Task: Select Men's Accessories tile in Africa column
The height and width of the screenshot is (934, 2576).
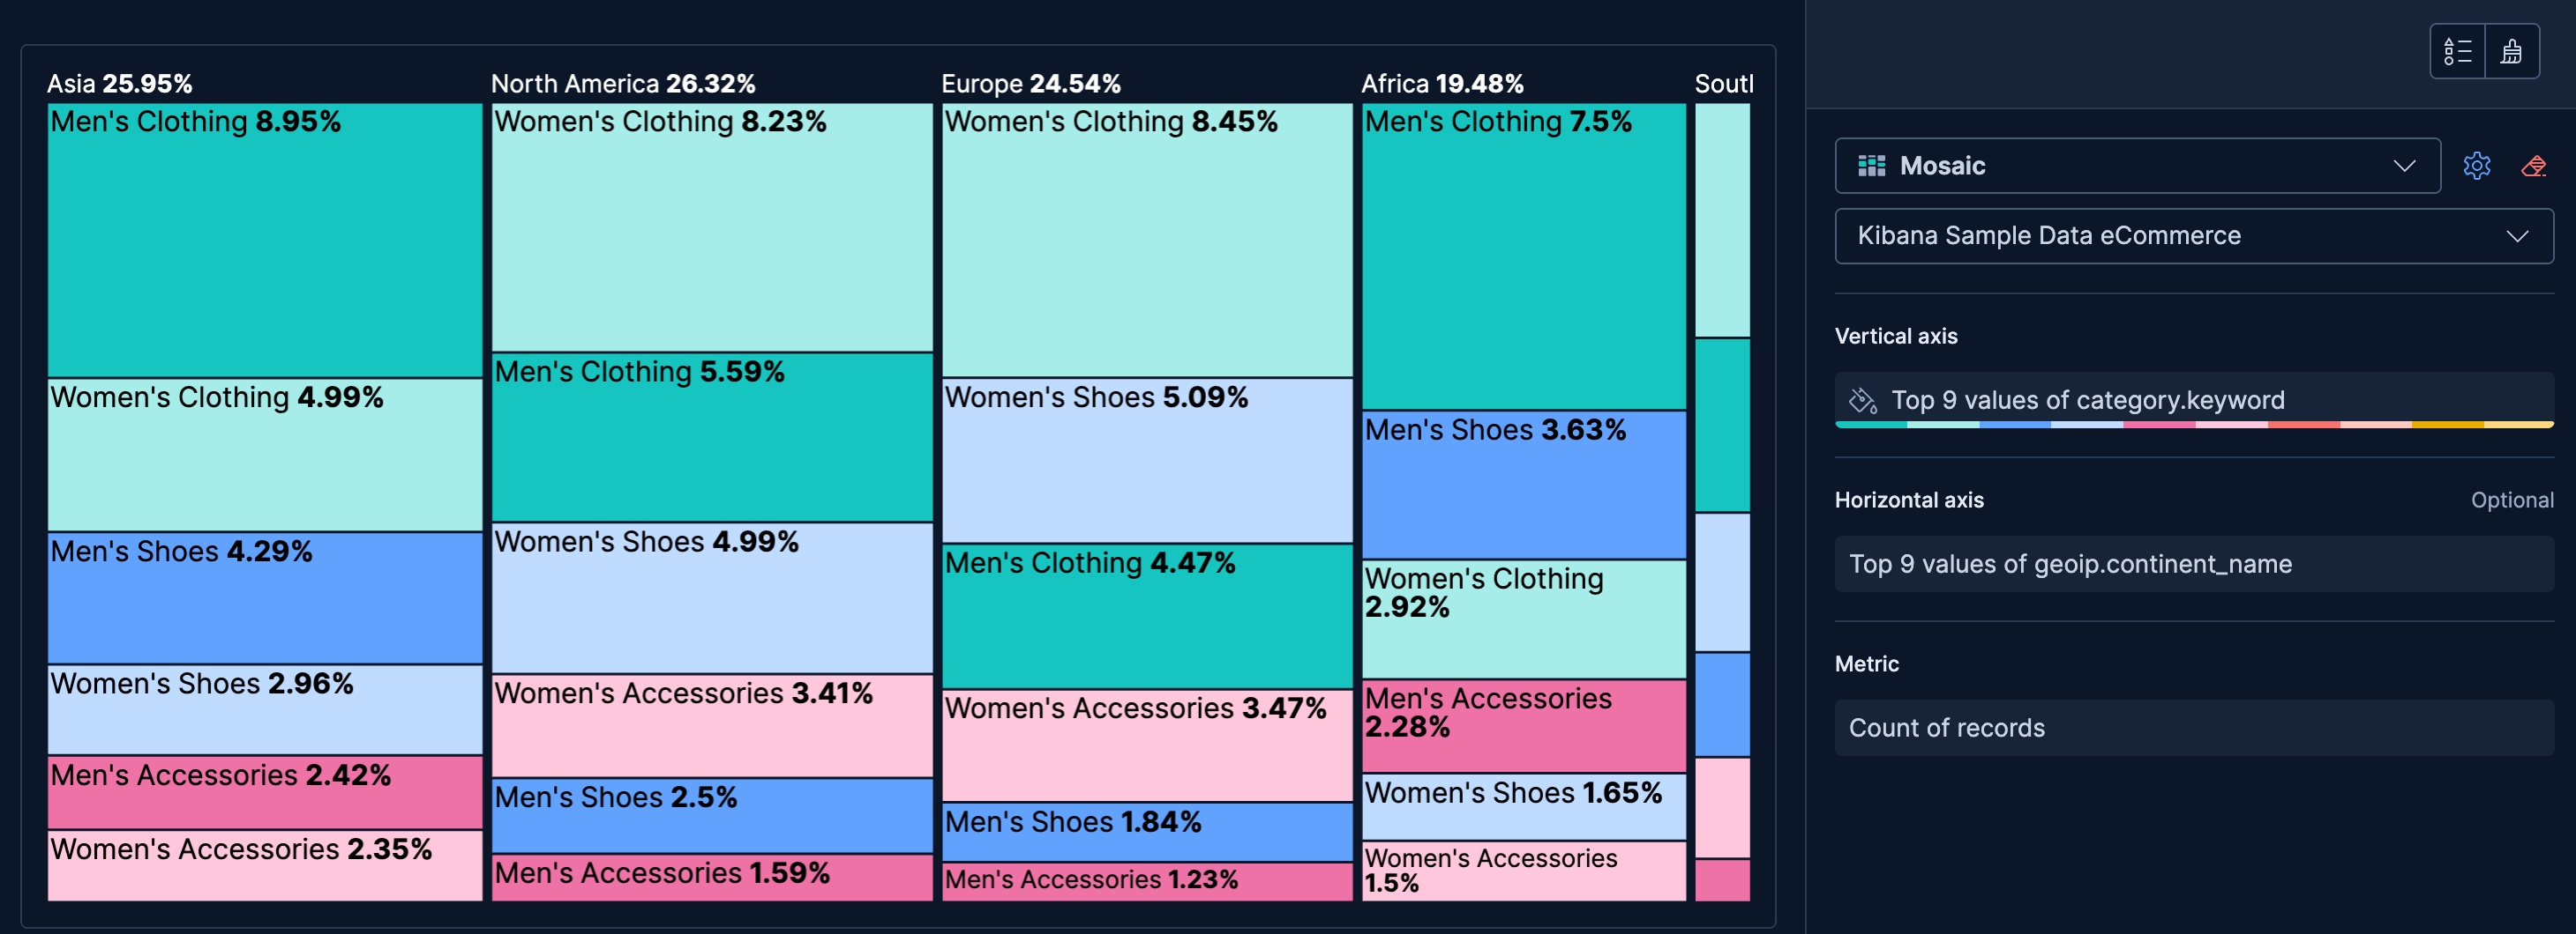Action: point(1522,727)
